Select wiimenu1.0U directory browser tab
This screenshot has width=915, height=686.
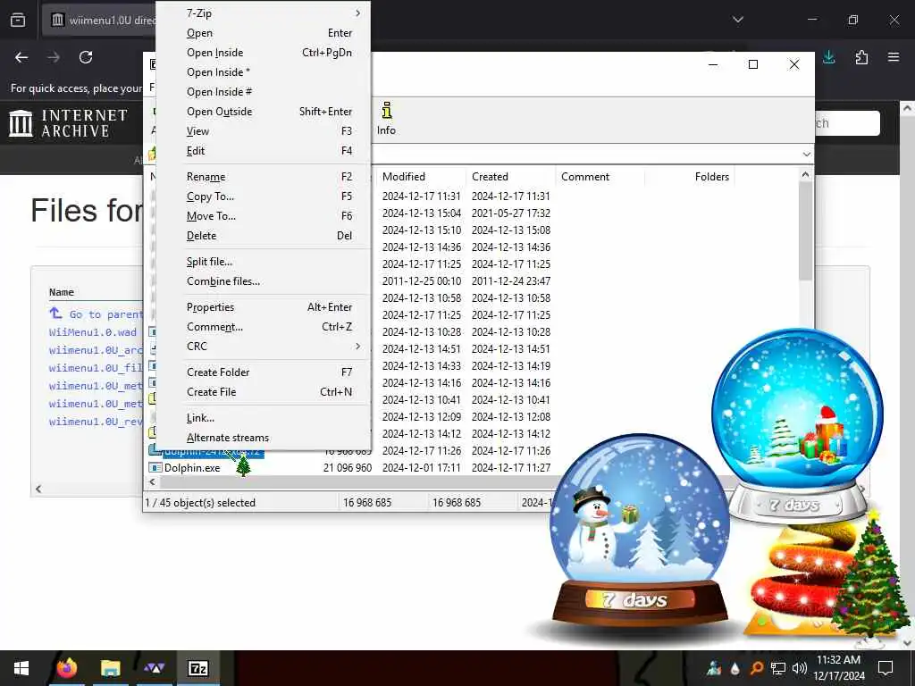[99, 20]
